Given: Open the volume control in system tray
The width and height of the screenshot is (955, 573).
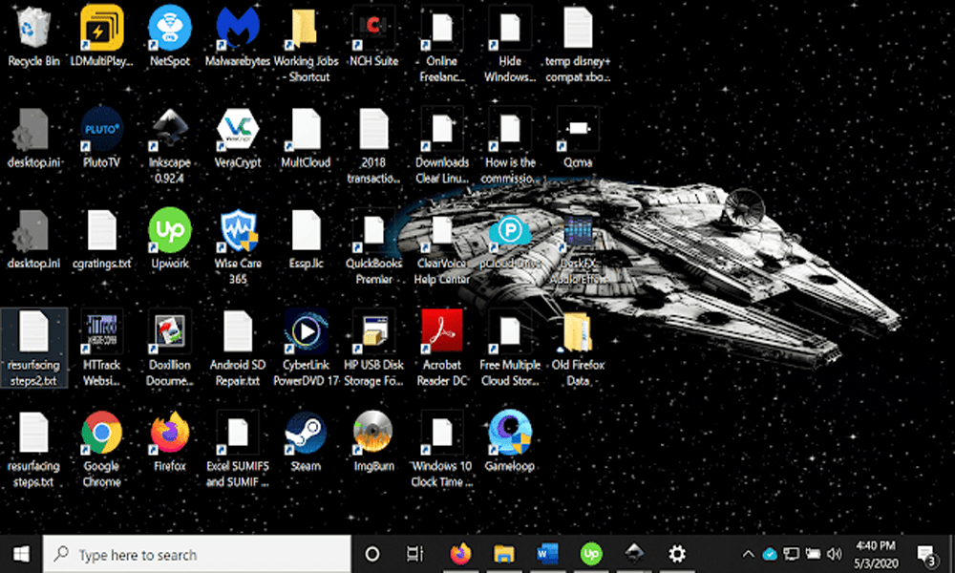Looking at the screenshot, I should point(836,554).
